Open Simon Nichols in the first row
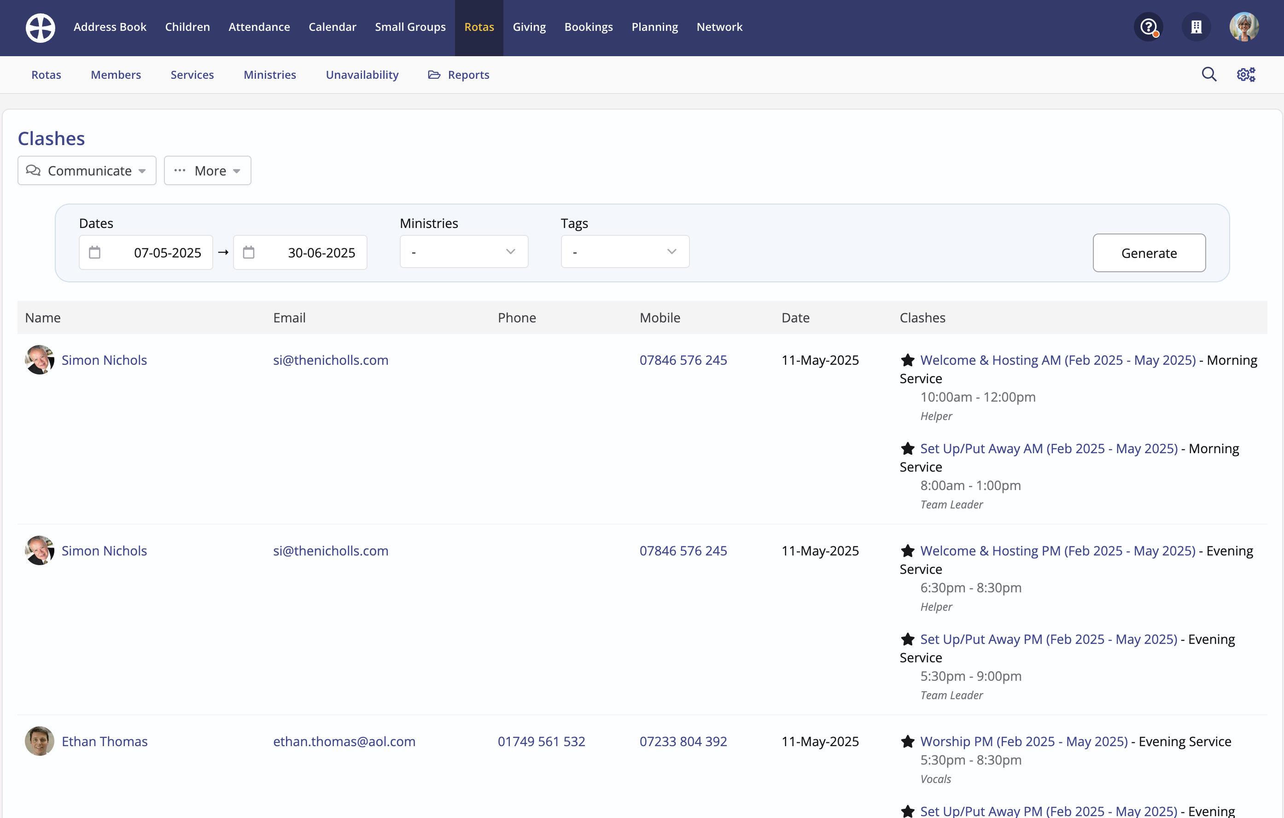Screen dimensions: 1284x818 coord(104,360)
